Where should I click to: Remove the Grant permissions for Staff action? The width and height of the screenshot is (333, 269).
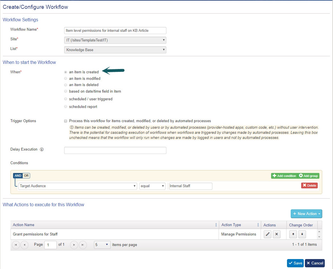[277, 234]
